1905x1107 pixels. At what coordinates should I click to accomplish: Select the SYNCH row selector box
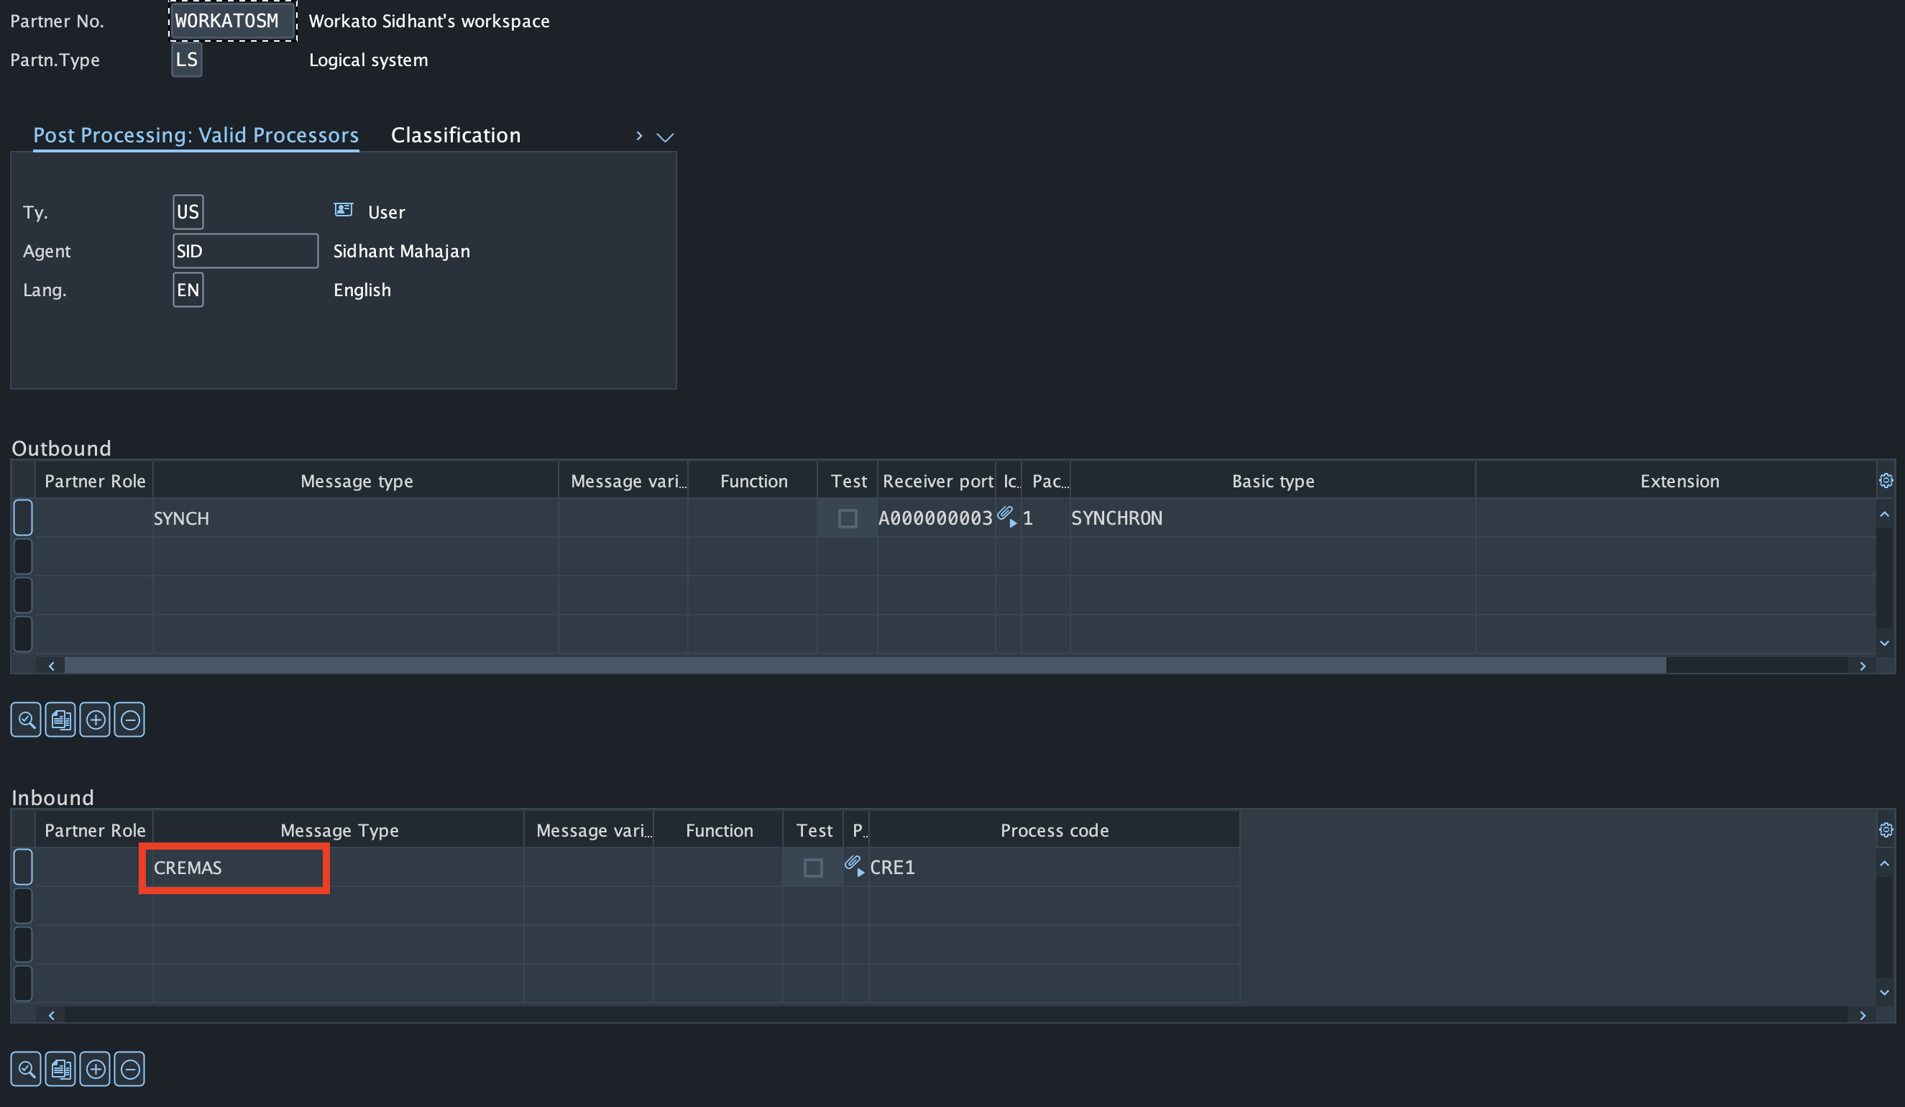point(24,518)
